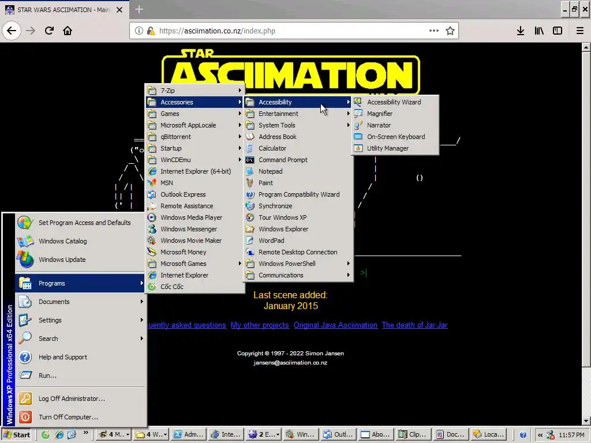Image resolution: width=591 pixels, height=443 pixels.
Task: Open 'My other projects' link
Action: pyautogui.click(x=260, y=325)
